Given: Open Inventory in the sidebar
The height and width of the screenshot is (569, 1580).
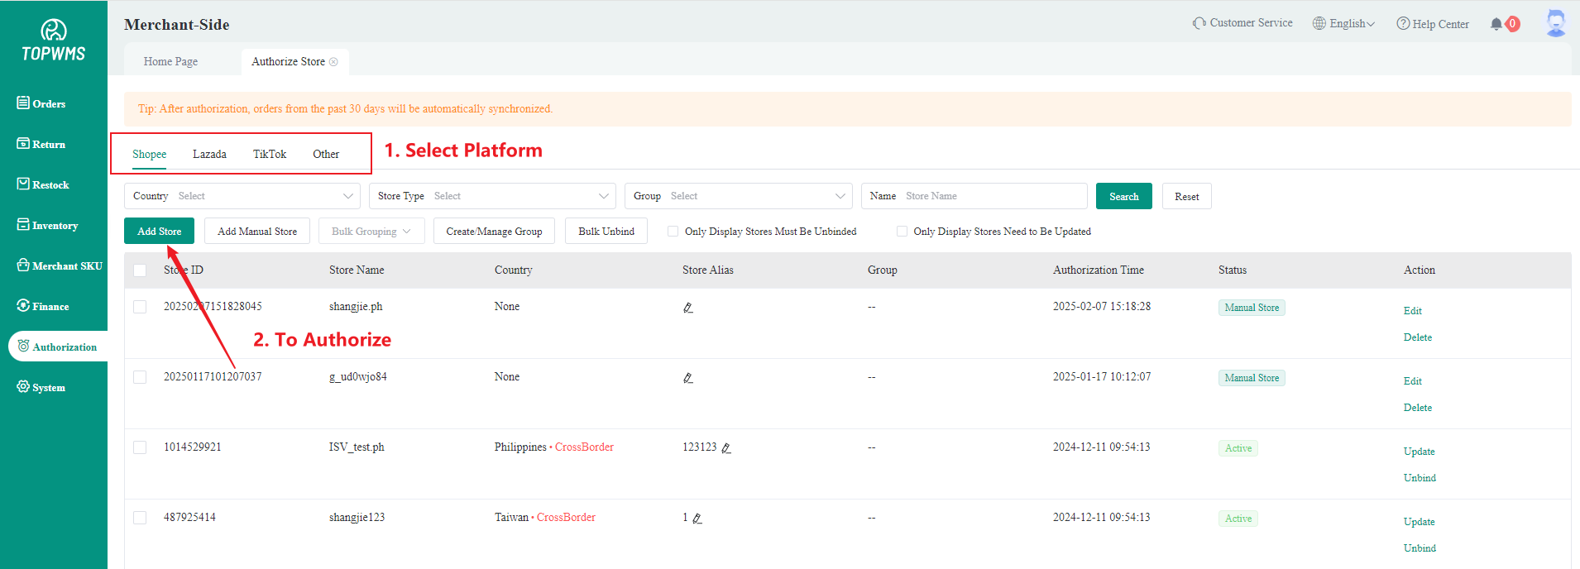Looking at the screenshot, I should [x=48, y=226].
